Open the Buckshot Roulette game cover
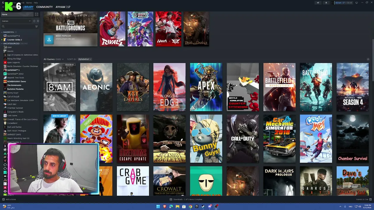Screen dimensions: 374x210 169,139
